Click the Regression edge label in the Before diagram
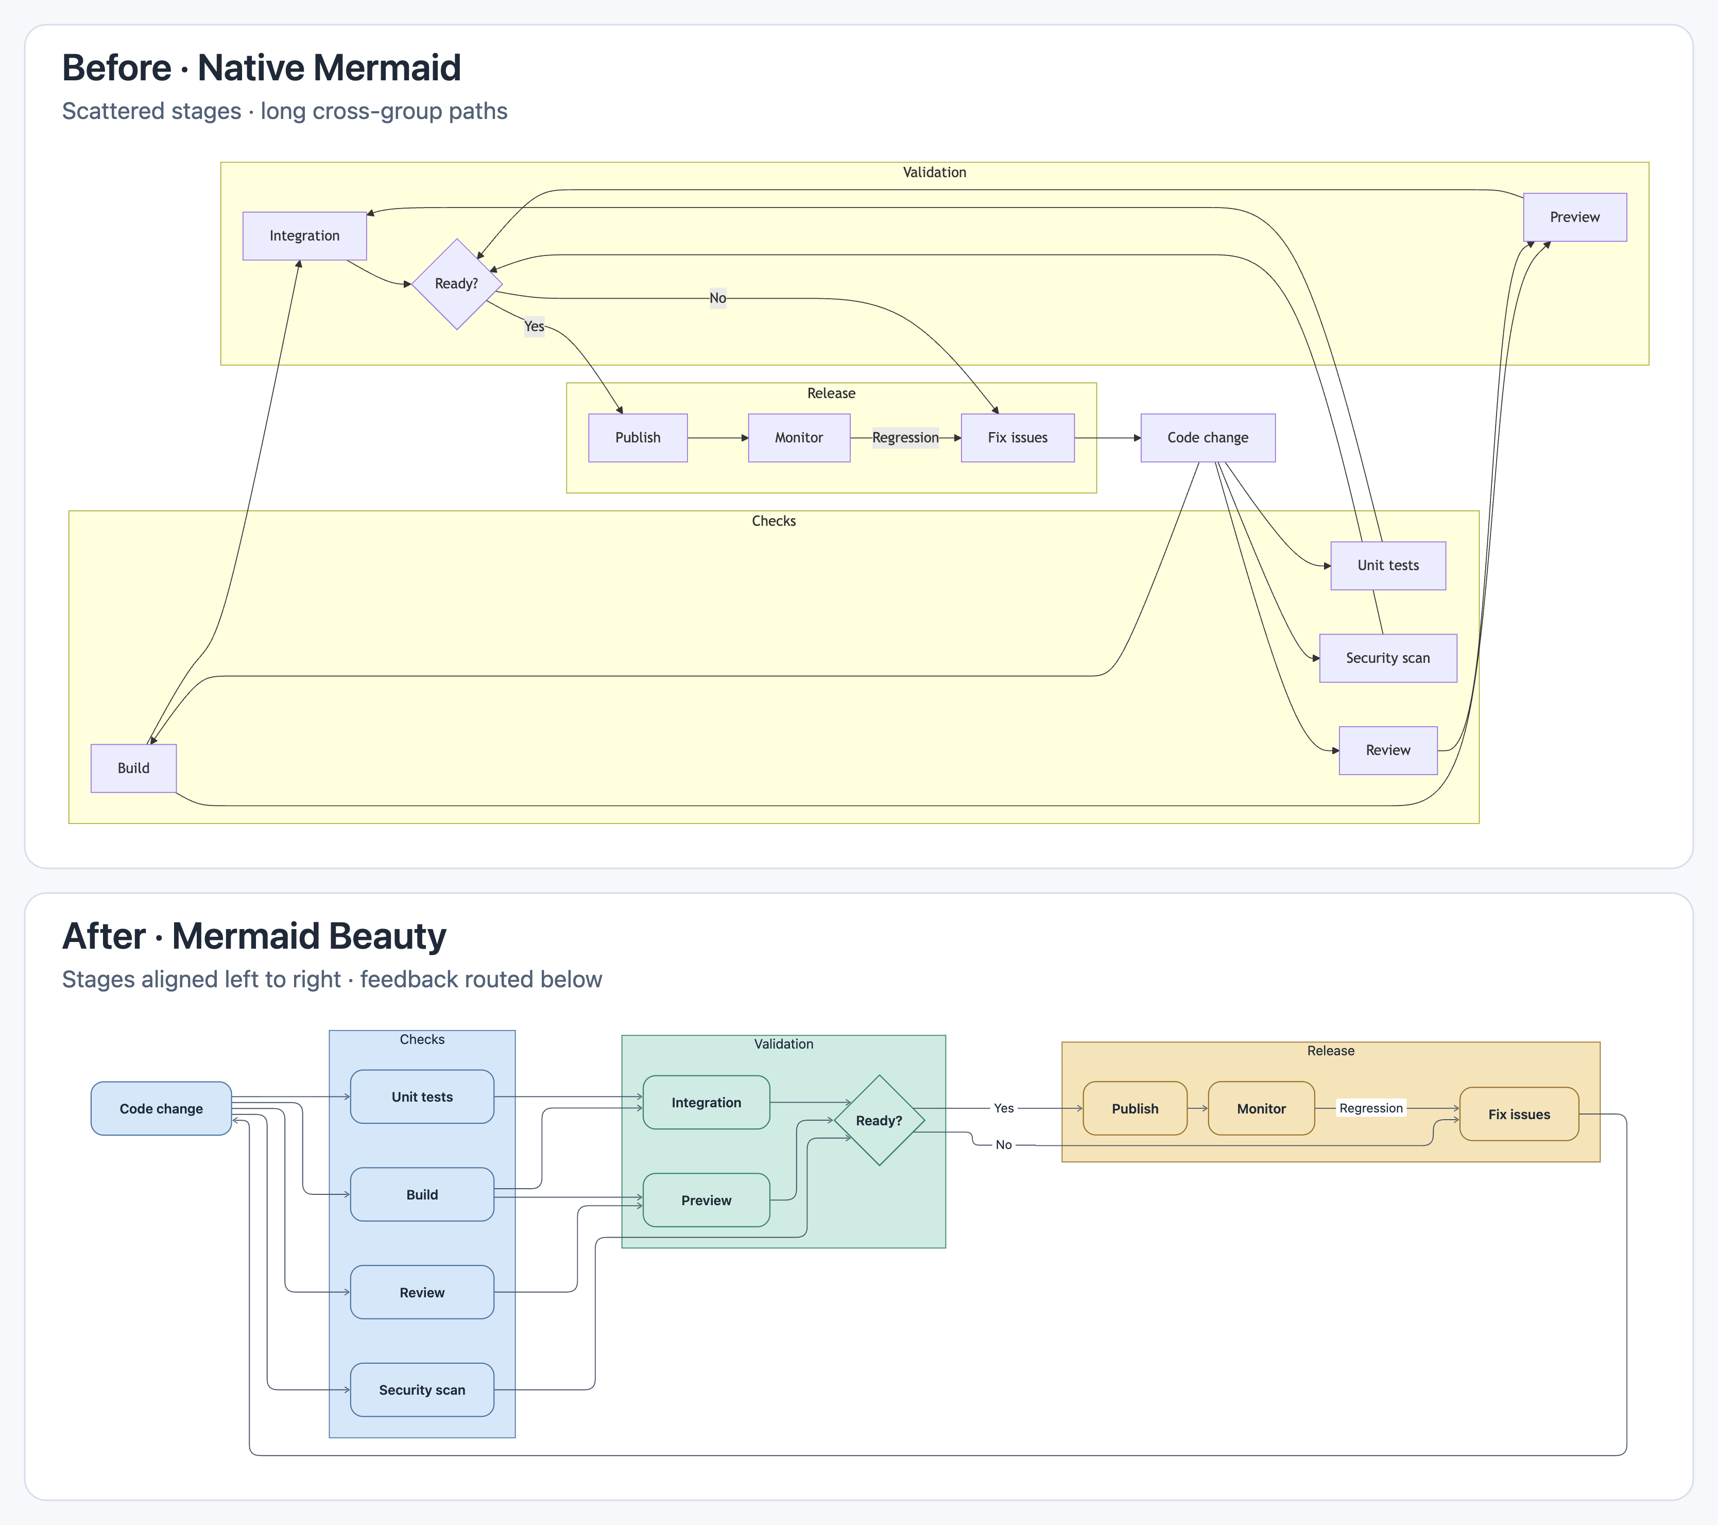 coord(905,437)
